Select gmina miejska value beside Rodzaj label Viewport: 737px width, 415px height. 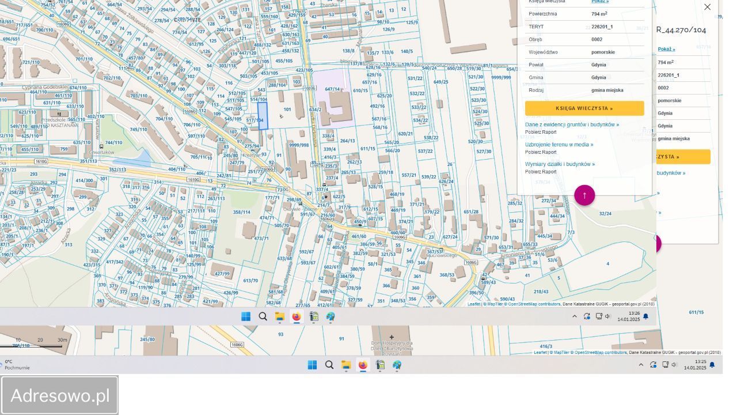[607, 90]
